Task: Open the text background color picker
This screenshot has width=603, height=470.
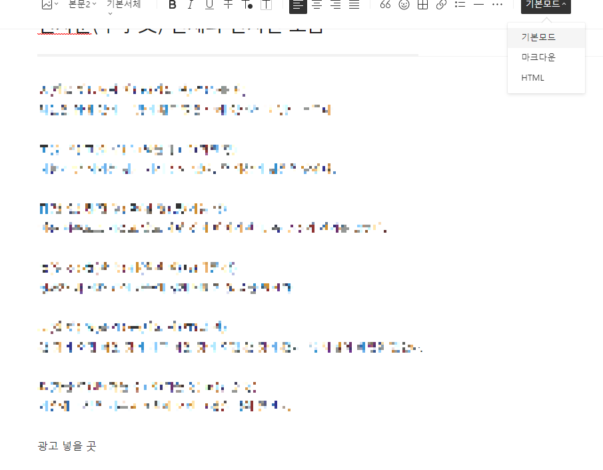Action: (266, 5)
